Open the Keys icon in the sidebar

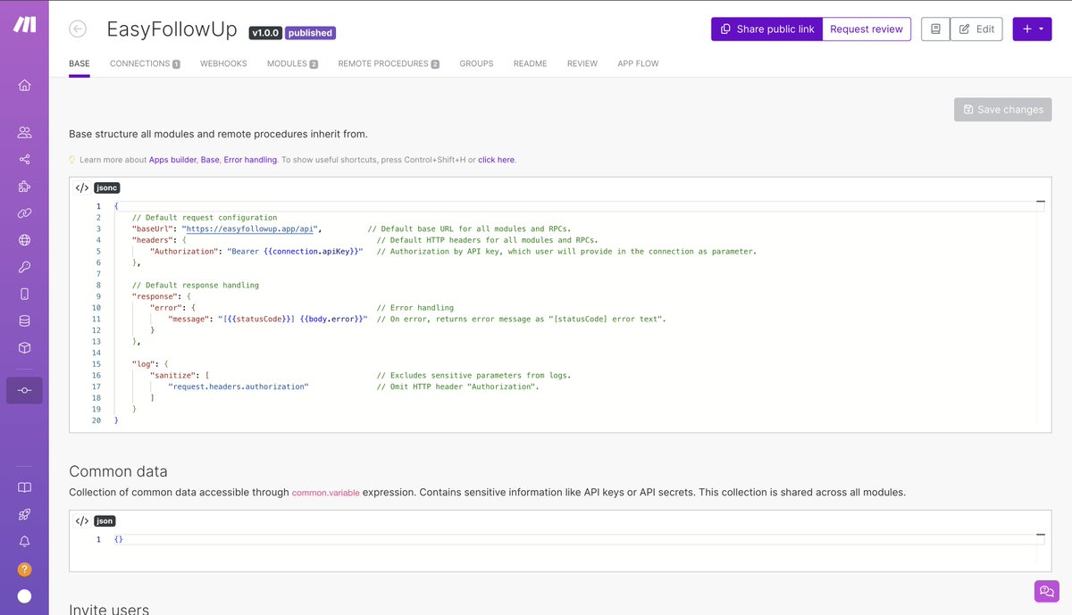24,267
